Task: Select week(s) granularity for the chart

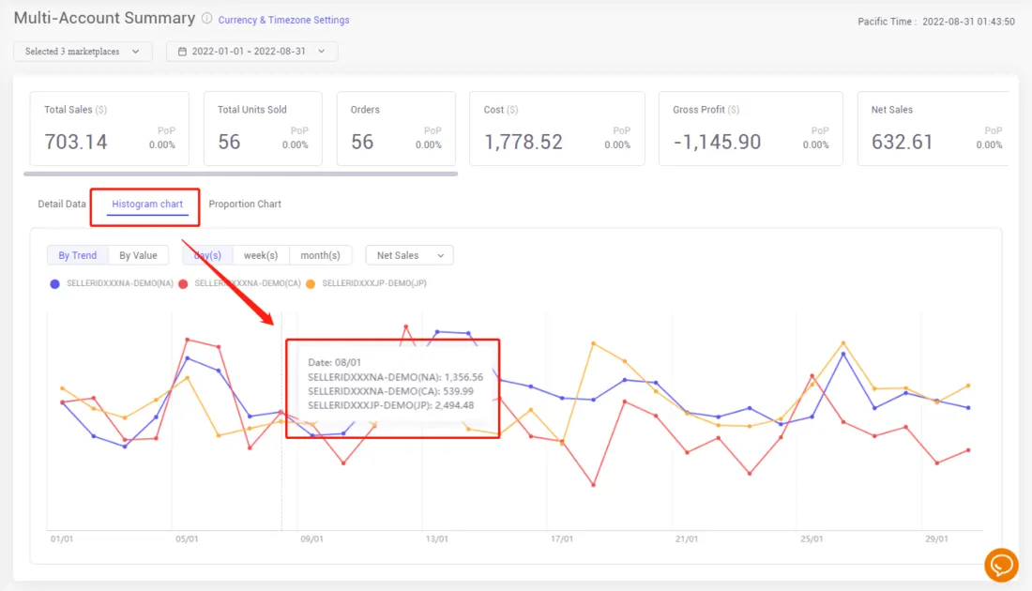Action: click(x=260, y=254)
